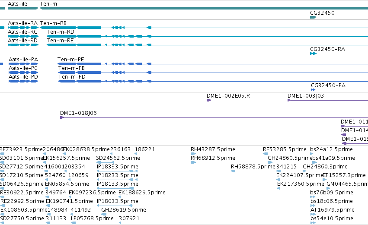Viewport: 368px width, 225px height.
Task: Select the GH28619.5prime EST arrow
Action: 104,214
